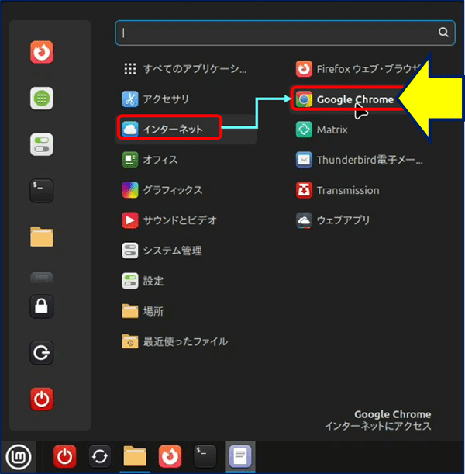The height and width of the screenshot is (474, 465).
Task: Select the インターネット category
Action: click(186, 130)
